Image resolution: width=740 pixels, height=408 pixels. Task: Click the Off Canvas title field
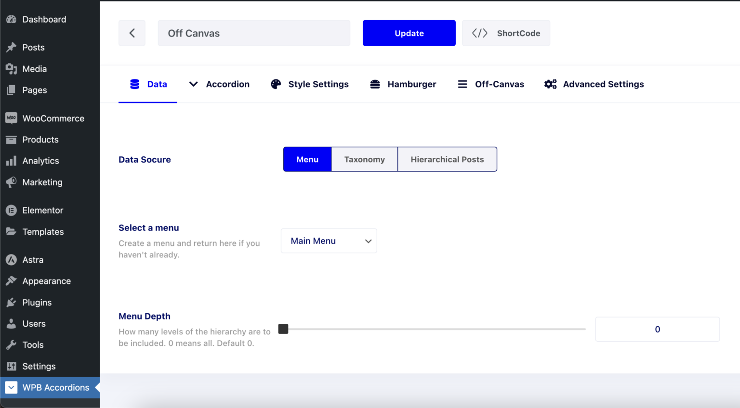coord(254,33)
